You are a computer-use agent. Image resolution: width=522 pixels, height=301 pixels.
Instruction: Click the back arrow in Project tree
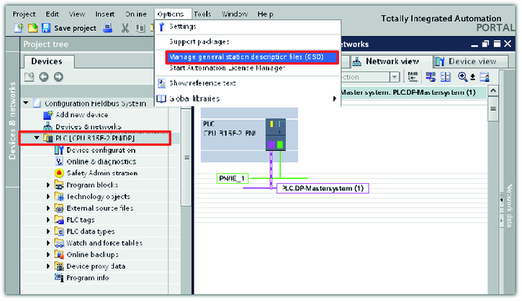pos(44,77)
